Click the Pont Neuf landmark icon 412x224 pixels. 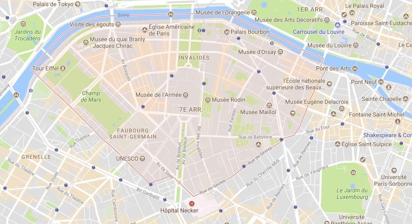tap(381, 82)
